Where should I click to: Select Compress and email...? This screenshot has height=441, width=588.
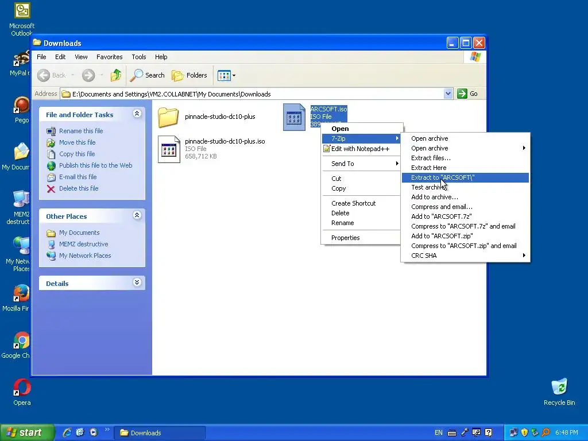465,207
